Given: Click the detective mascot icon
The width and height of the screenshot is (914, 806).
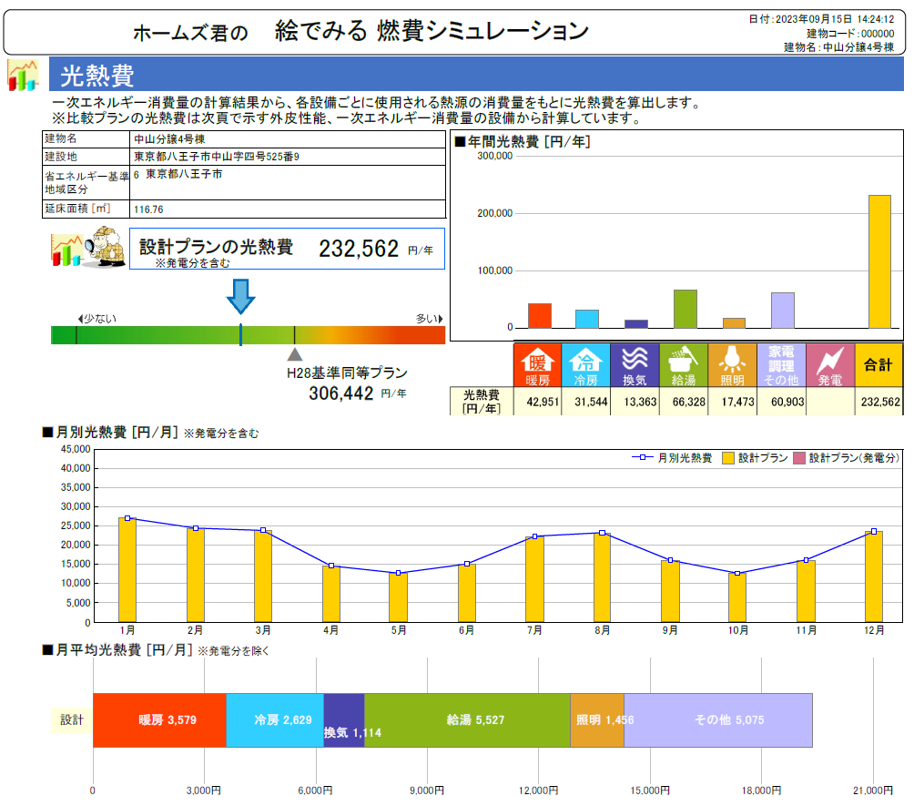Looking at the screenshot, I should pos(88,249).
